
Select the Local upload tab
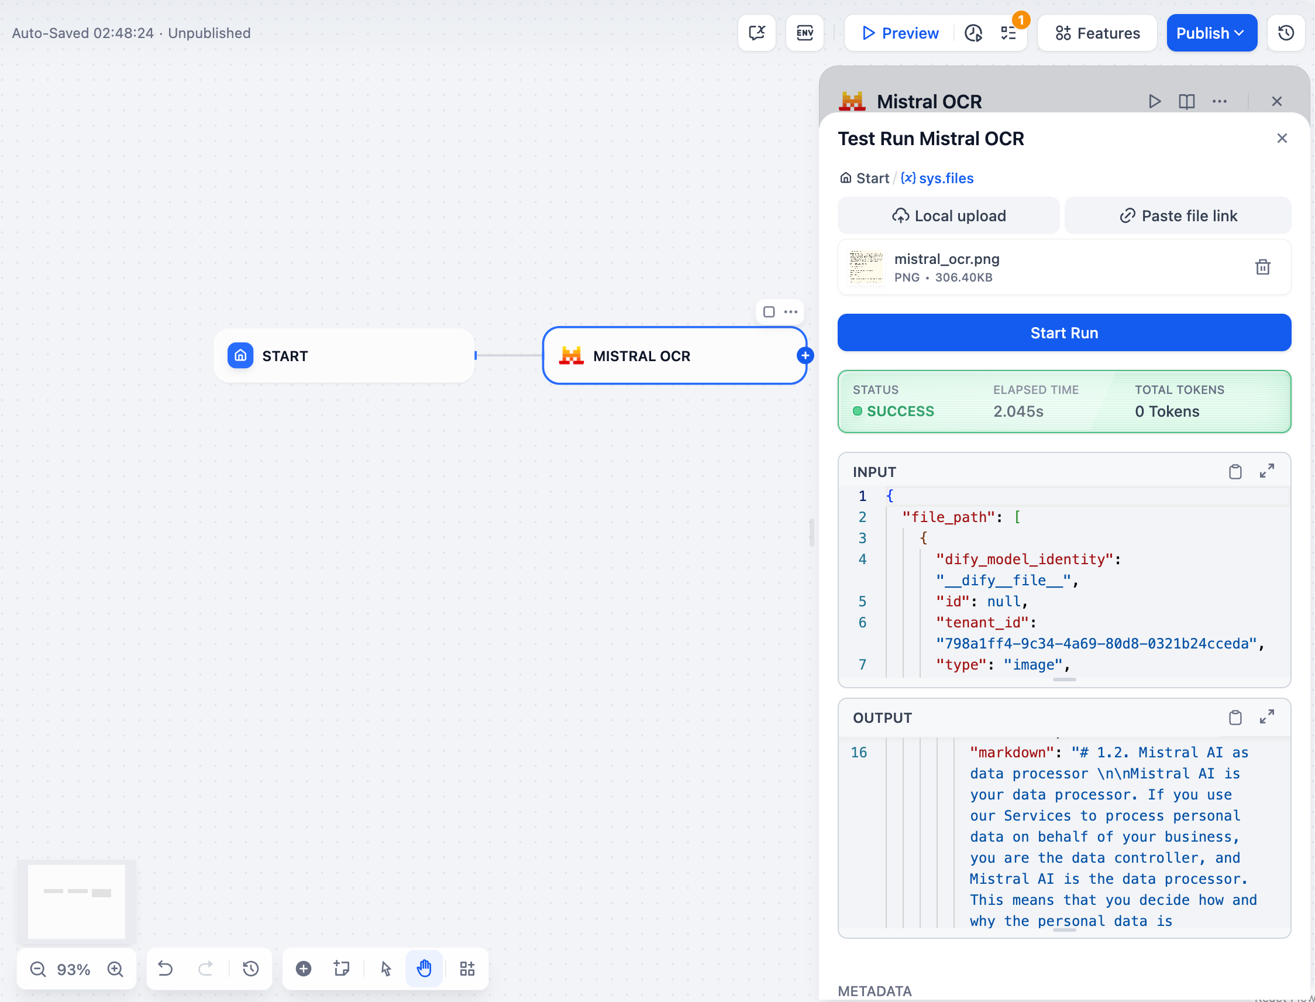[x=948, y=216]
